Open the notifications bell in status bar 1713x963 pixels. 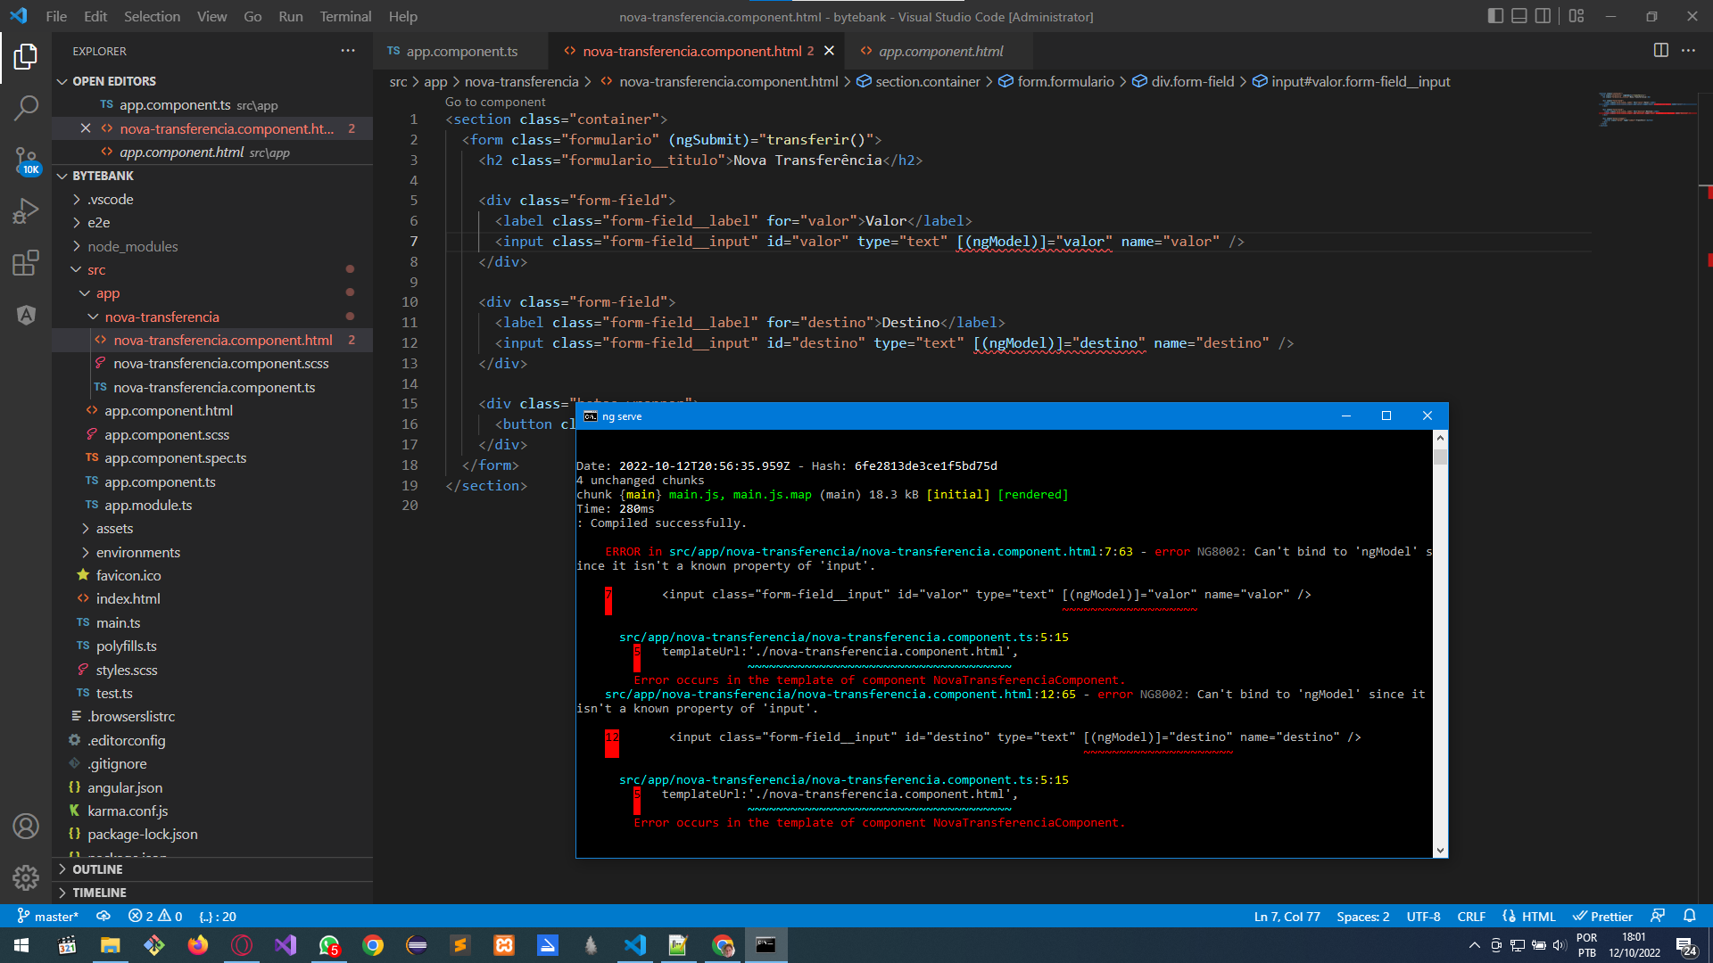point(1690,917)
